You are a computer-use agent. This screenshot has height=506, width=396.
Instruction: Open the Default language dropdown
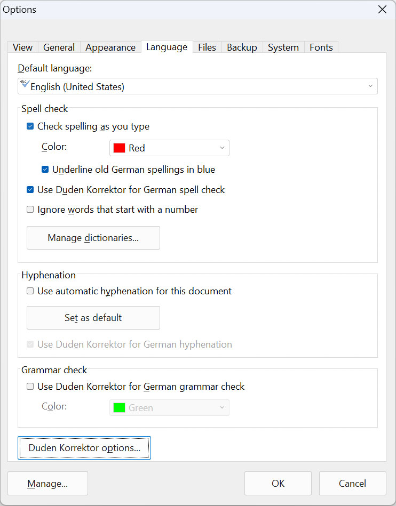(370, 86)
